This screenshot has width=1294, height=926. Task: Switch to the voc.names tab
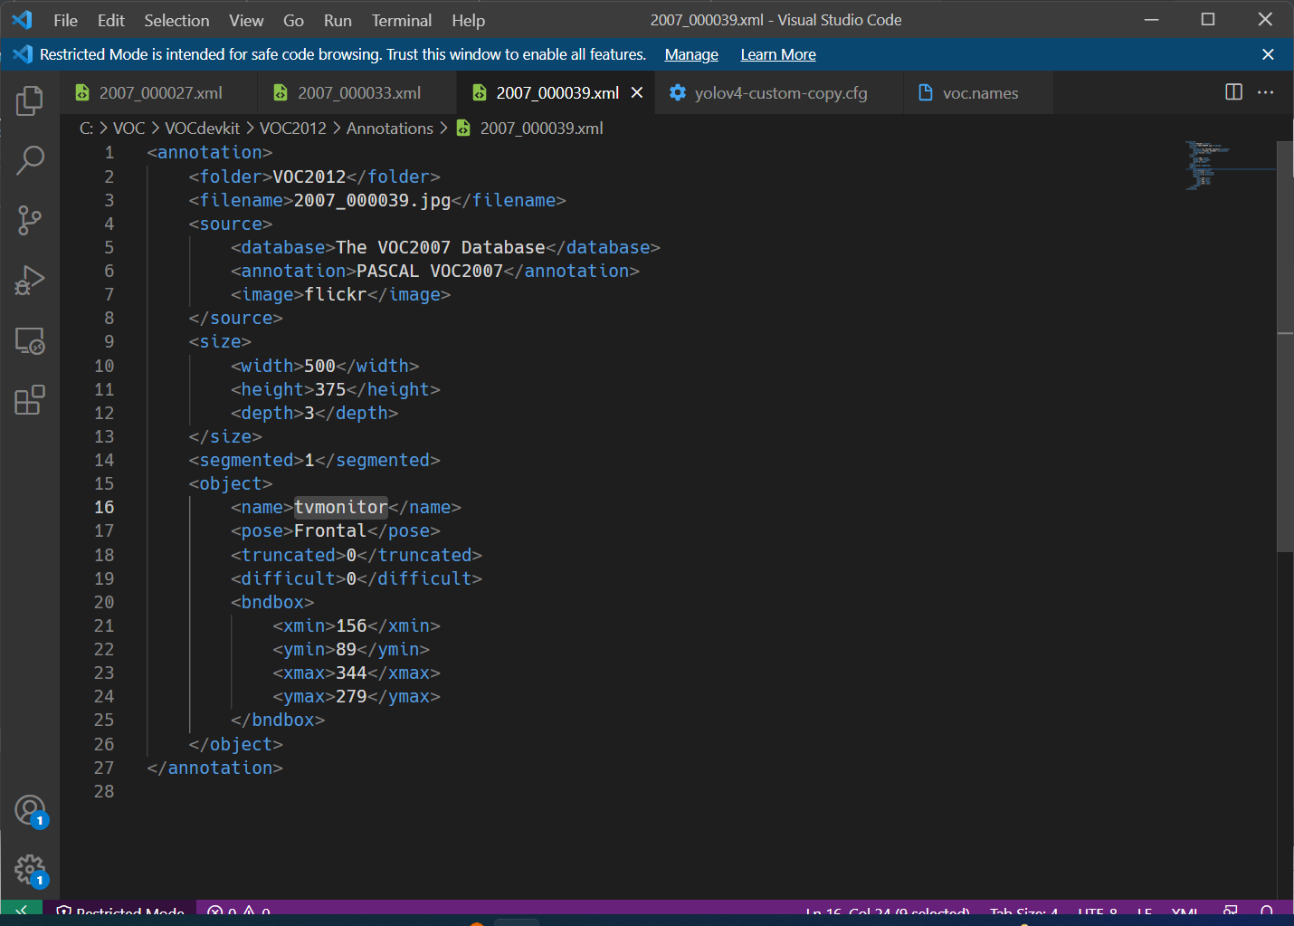[980, 92]
